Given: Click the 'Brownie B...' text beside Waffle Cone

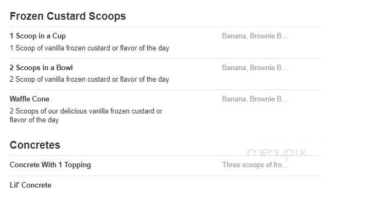Looking at the screenshot, I should pos(269,99).
